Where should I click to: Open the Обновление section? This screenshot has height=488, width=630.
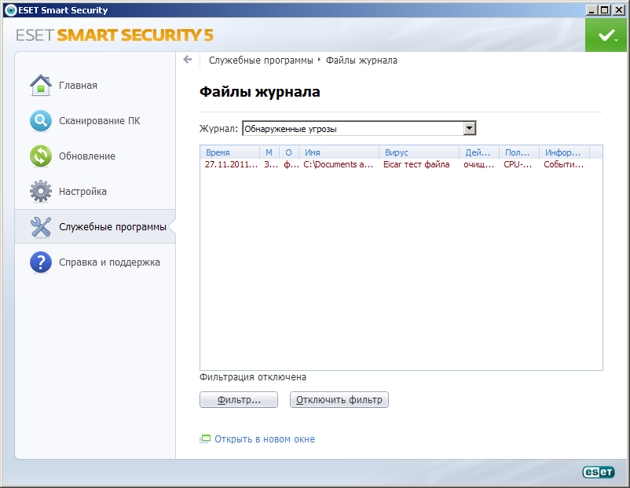pyautogui.click(x=86, y=156)
